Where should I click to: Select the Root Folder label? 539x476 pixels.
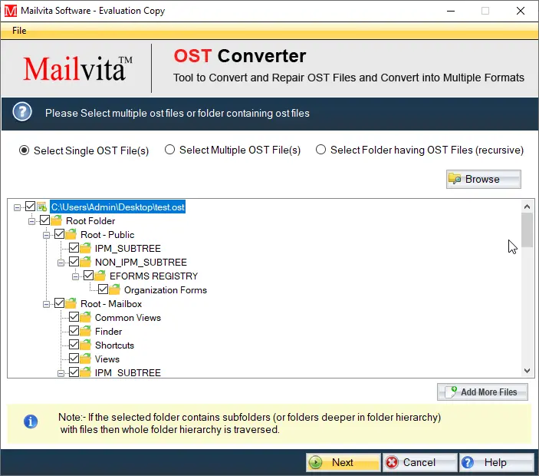click(90, 220)
